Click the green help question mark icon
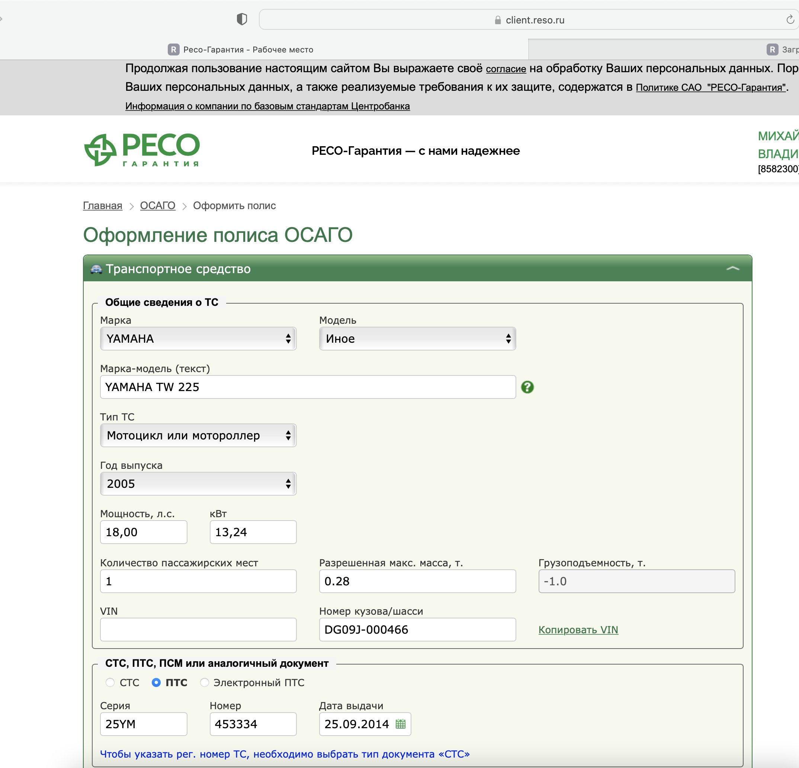799x768 pixels. click(x=527, y=387)
